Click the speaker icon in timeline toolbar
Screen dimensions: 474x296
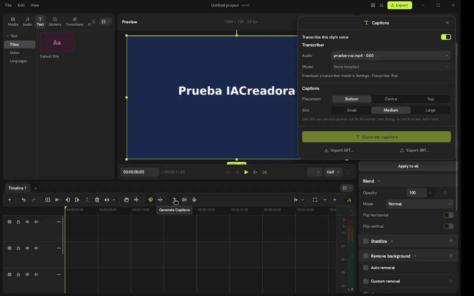[184, 200]
